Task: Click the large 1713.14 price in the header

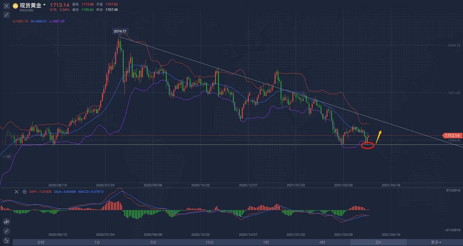Action: tap(60, 5)
